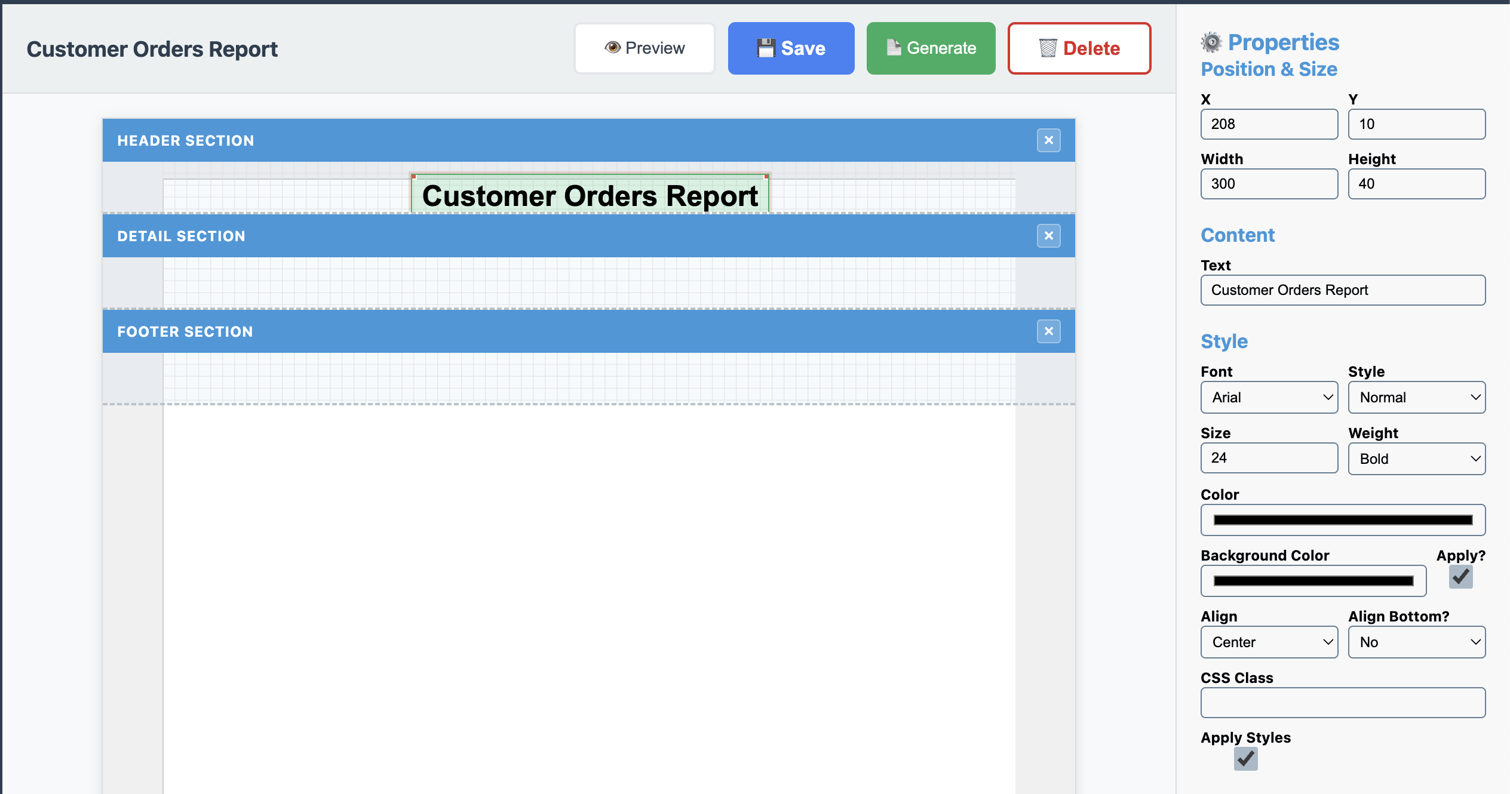The height and width of the screenshot is (794, 1510).
Task: Change the Align Bottom dropdown option
Action: click(x=1416, y=642)
